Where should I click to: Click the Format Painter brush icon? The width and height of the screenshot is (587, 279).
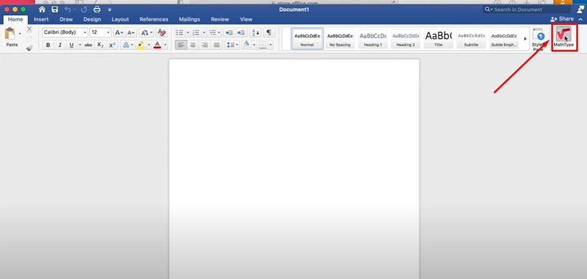click(x=29, y=48)
